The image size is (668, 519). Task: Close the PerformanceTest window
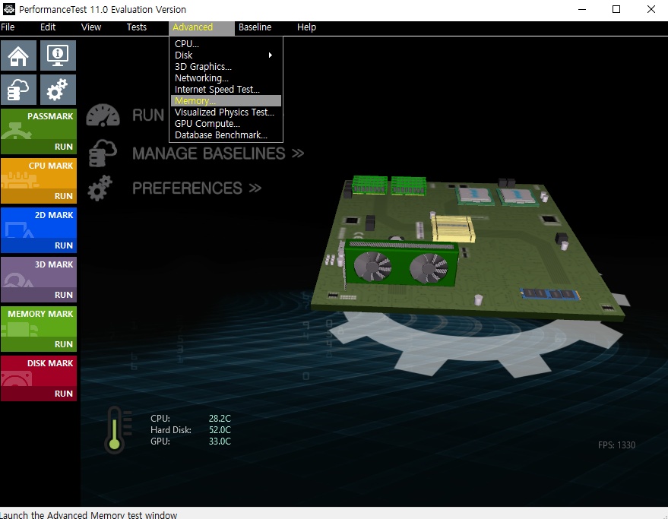(x=651, y=9)
